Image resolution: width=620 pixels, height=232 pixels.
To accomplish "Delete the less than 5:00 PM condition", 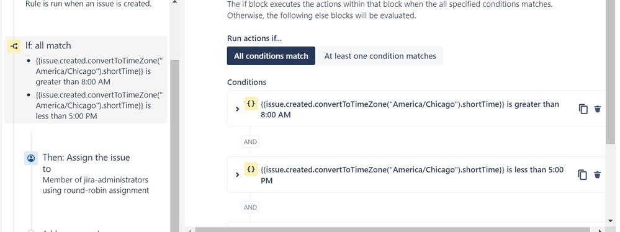I will [x=598, y=175].
